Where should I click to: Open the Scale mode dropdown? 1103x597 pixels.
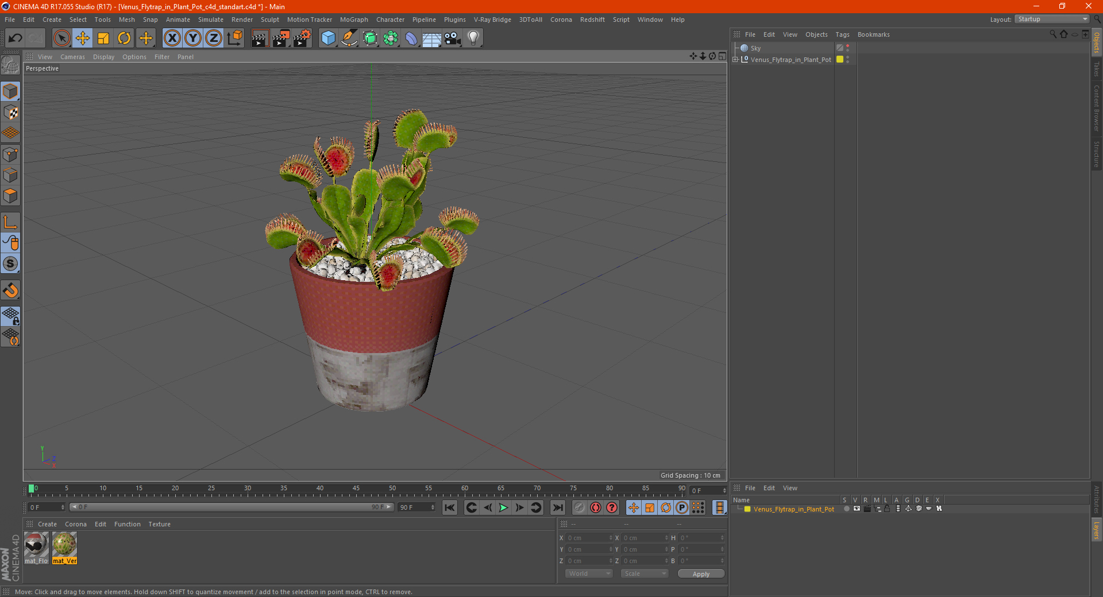[645, 573]
